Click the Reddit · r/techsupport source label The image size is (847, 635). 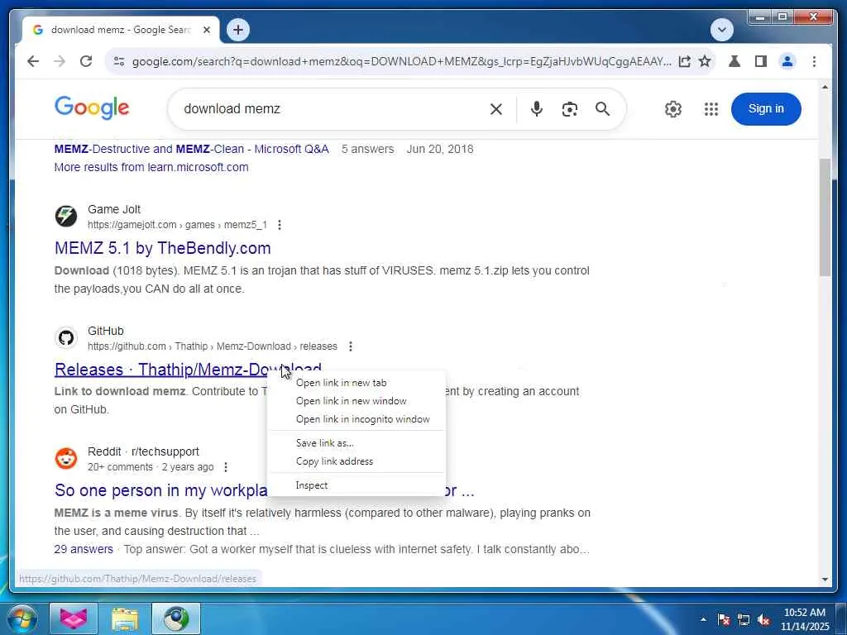(143, 451)
